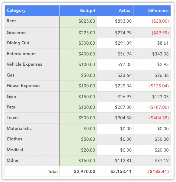This screenshot has height=182, width=176.
Task: Select the Budget column header
Action: (x=78, y=11)
